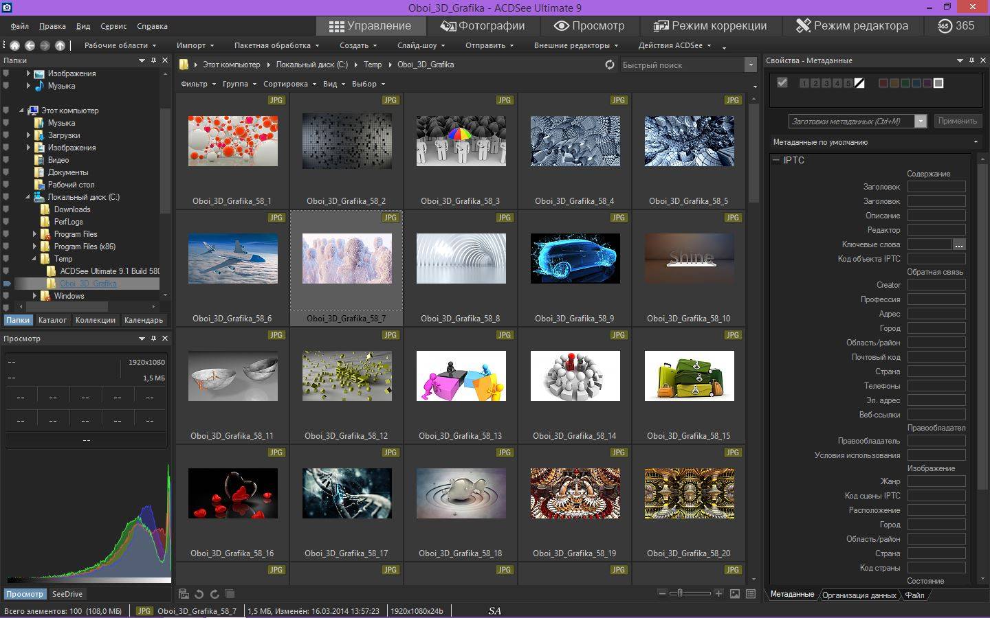Click the compare images icon in bottom toolbar

pyautogui.click(x=230, y=594)
